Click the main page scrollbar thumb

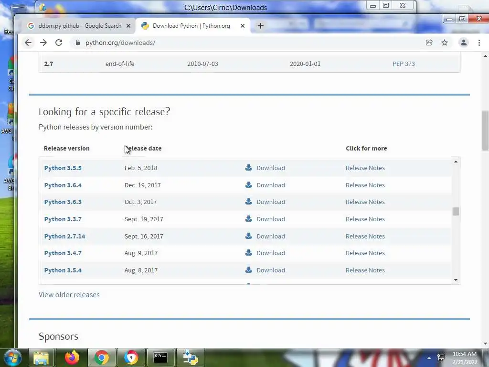click(x=485, y=131)
